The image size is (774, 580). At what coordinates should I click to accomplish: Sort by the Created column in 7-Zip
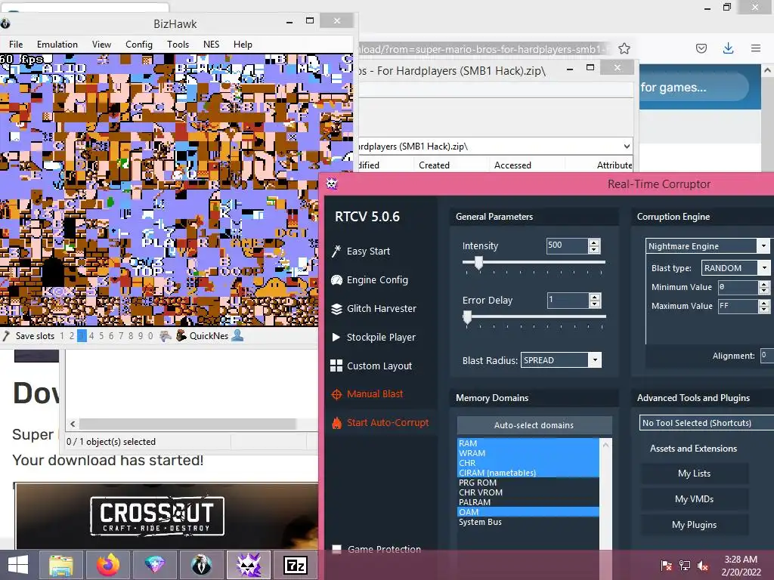[434, 165]
